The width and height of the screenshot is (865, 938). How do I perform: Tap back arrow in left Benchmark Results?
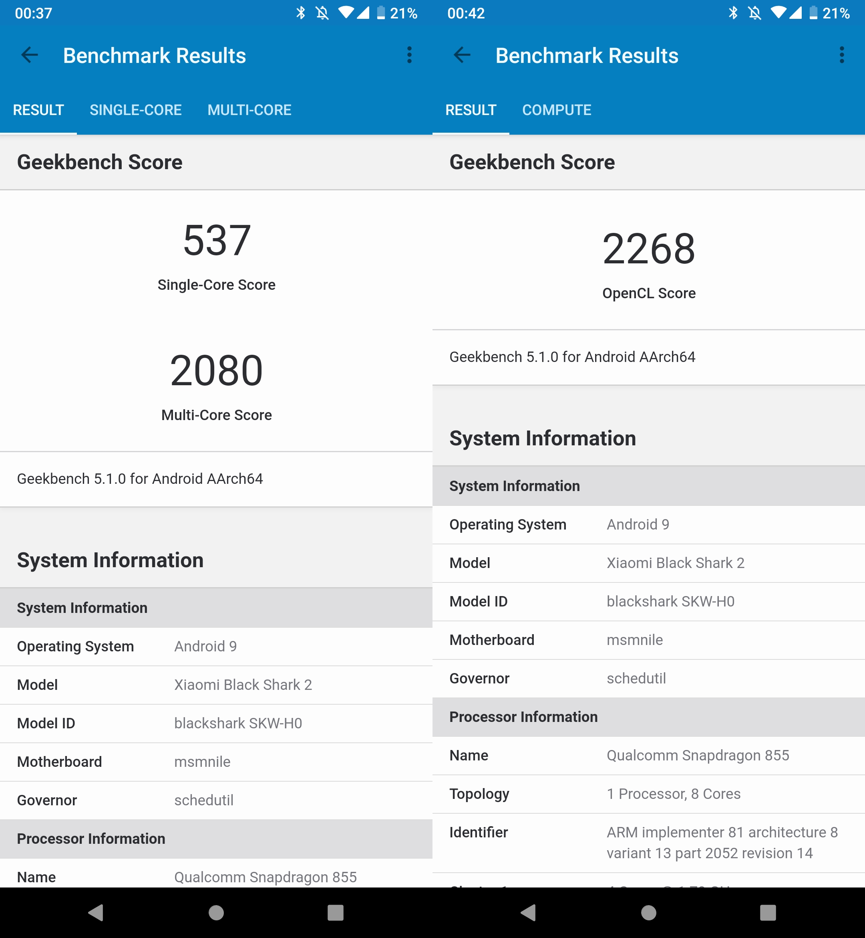pyautogui.click(x=30, y=55)
